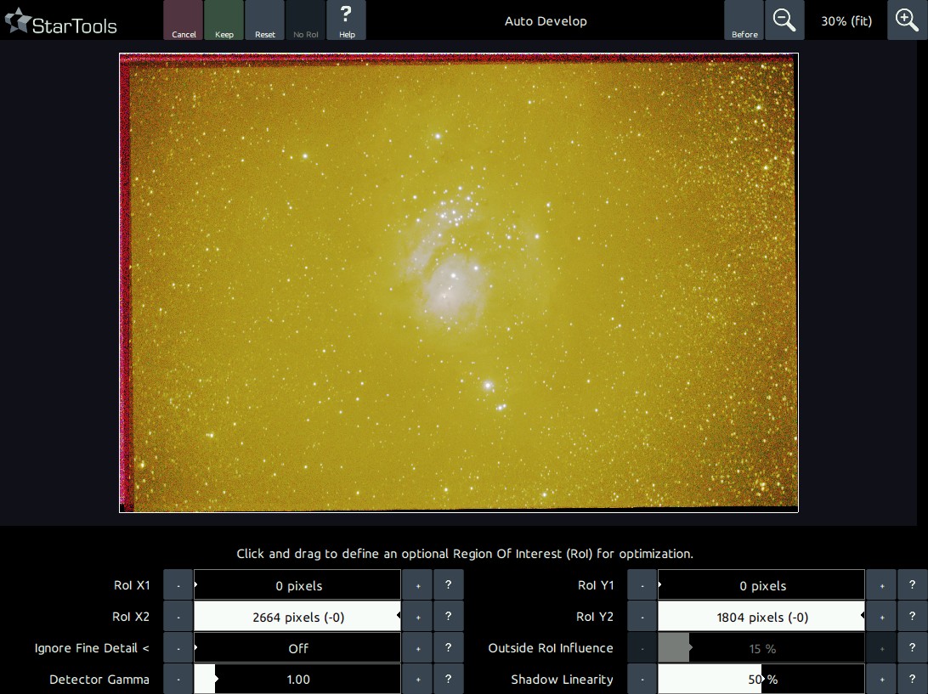This screenshot has width=928, height=694.
Task: Click the nebula in the image preview
Action: (x=450, y=289)
